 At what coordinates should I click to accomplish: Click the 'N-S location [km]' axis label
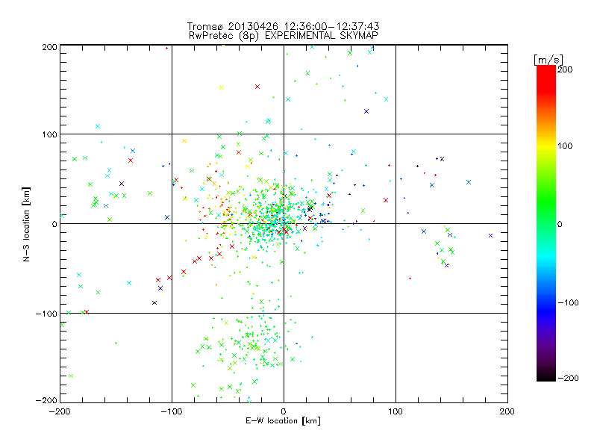click(26, 224)
